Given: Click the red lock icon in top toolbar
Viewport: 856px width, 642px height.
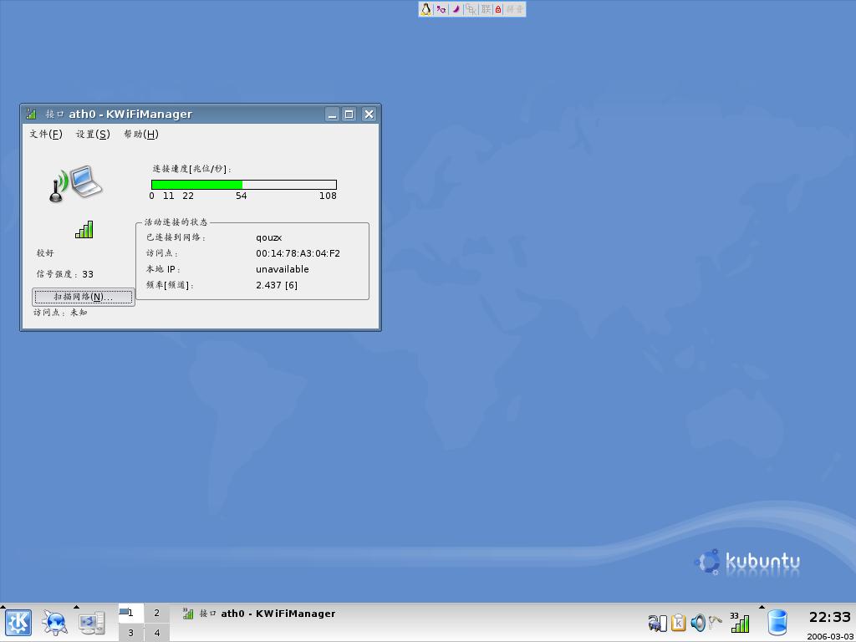Looking at the screenshot, I should click(498, 9).
